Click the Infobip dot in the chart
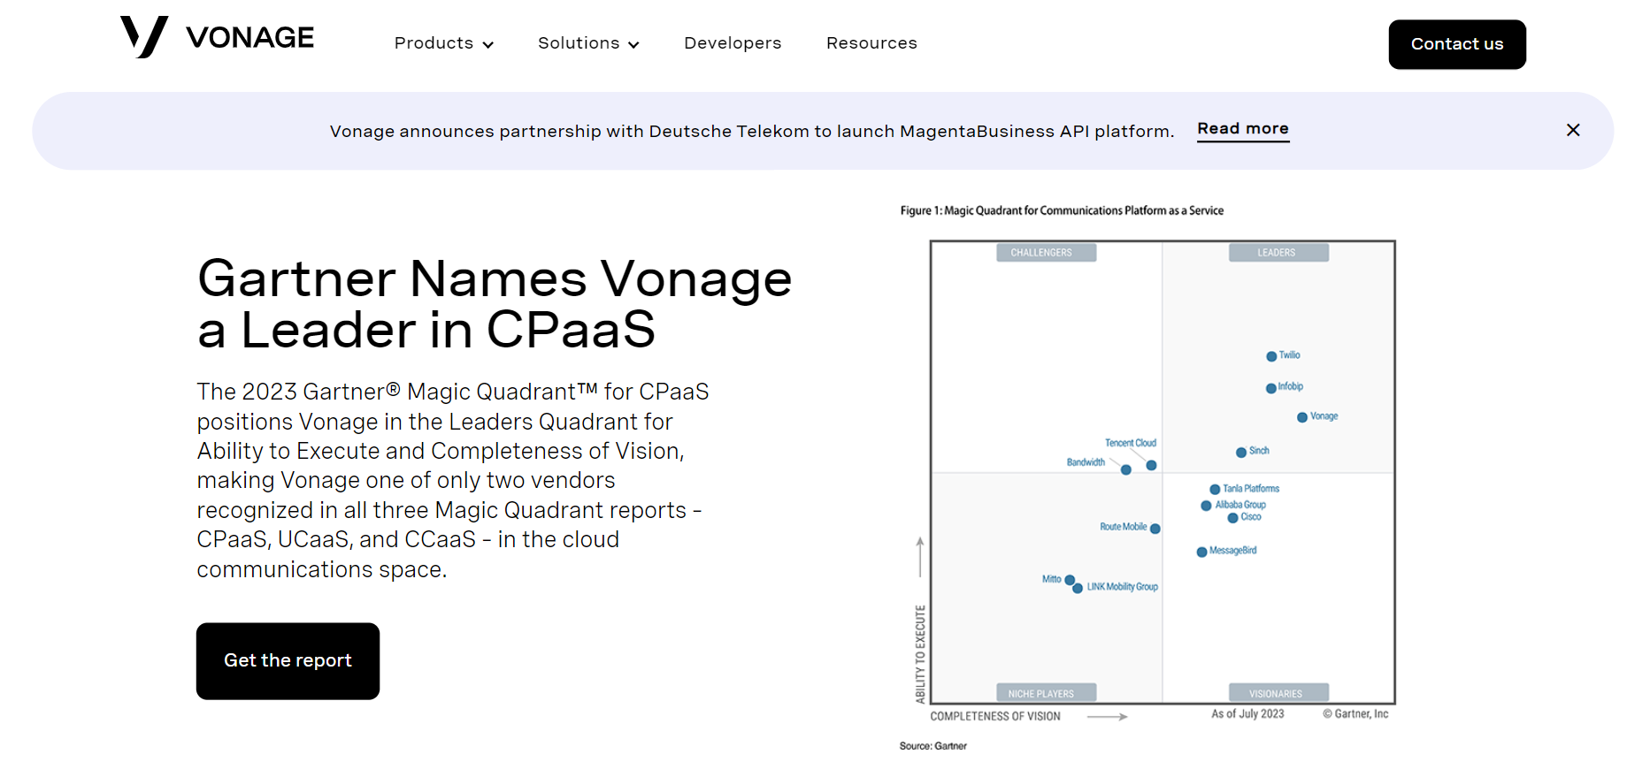Image resolution: width=1650 pixels, height=762 pixels. pos(1271,388)
